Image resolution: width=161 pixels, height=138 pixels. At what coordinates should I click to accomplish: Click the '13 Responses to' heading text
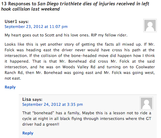coord(19,4)
